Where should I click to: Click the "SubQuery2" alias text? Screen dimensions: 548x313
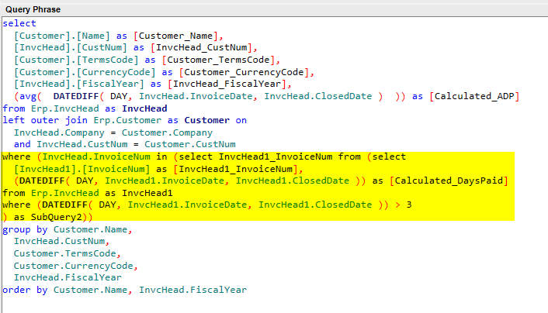tap(56, 218)
